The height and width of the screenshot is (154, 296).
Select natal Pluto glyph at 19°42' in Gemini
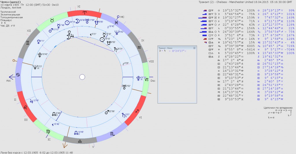pos(40,55)
